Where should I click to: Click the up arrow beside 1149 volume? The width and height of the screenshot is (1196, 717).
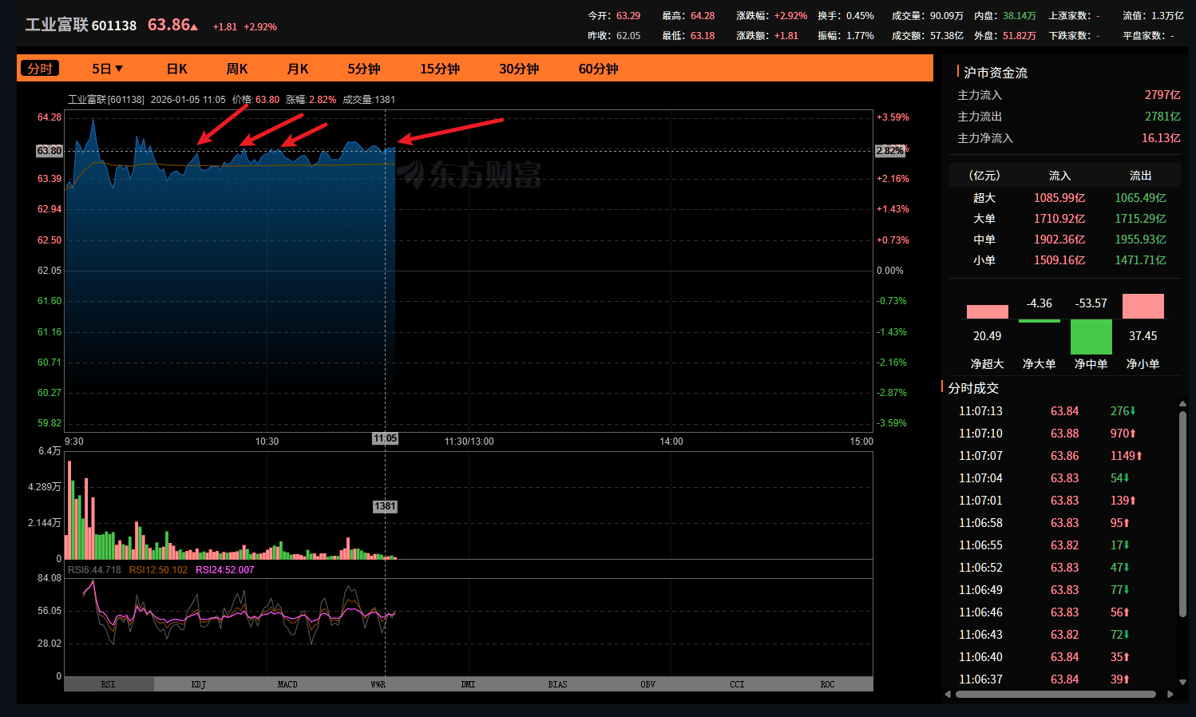tap(1139, 456)
